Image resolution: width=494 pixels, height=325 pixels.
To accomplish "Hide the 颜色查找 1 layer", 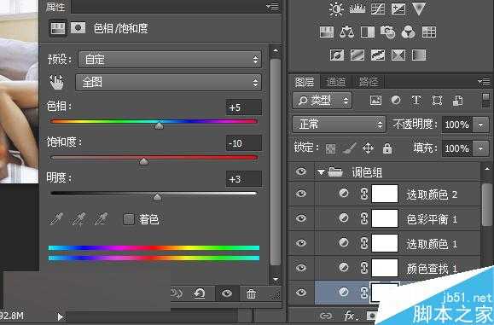I will pos(301,268).
